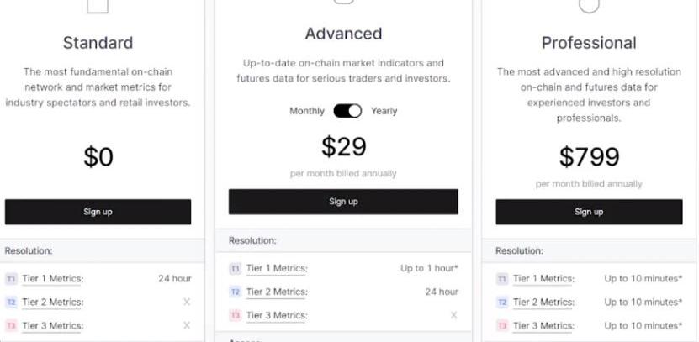This screenshot has height=342, width=699.
Task: Click the T1 badge icon in Professional plan
Action: [x=502, y=279]
